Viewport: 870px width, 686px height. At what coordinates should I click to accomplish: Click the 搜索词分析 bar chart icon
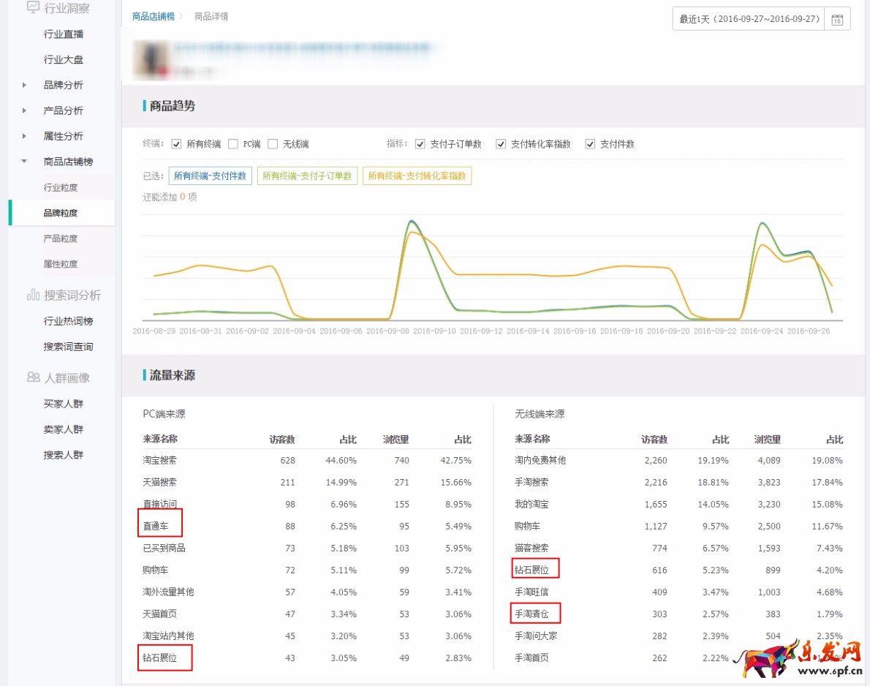coord(34,295)
